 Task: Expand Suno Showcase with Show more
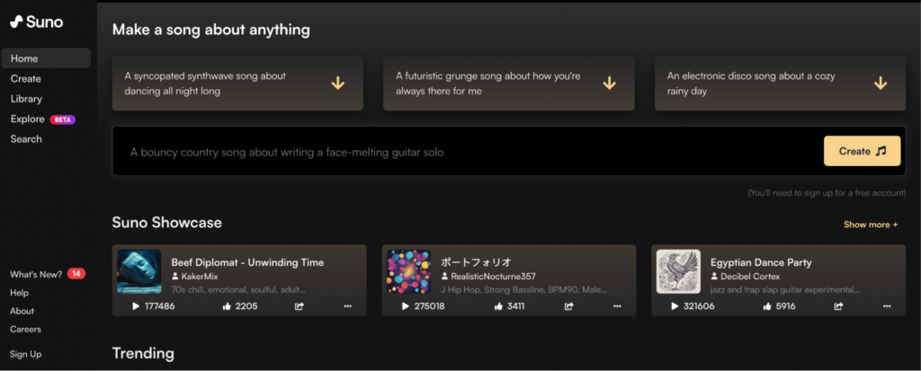pyautogui.click(x=871, y=225)
